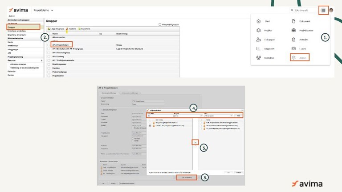Click the user profile avatar
342x192 pixels.
coord(331,10)
